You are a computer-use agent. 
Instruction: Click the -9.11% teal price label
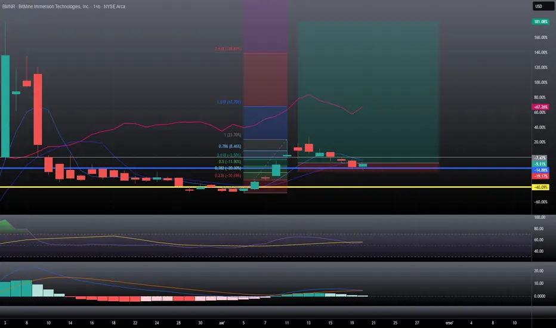pyautogui.click(x=540, y=164)
